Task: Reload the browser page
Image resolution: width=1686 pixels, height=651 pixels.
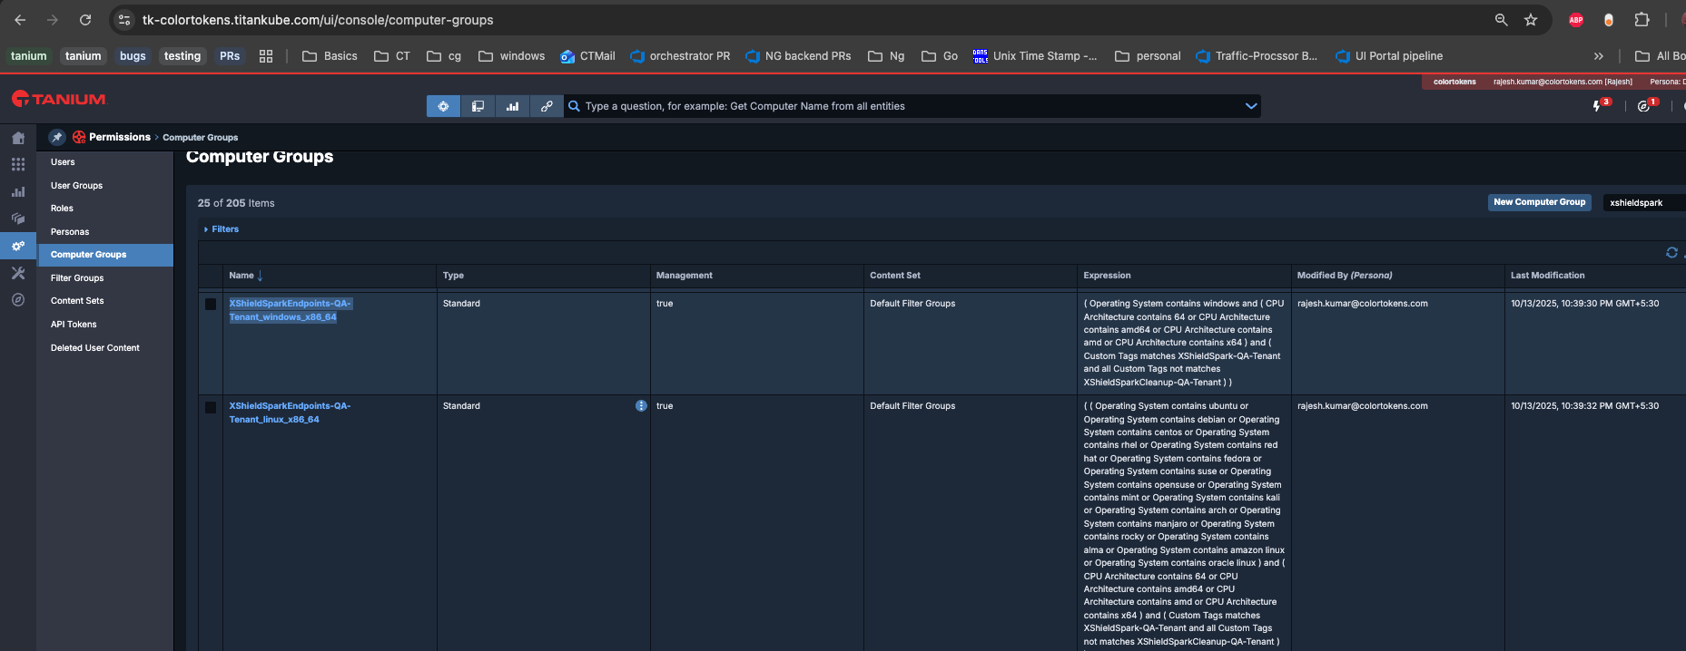Action: coord(85,20)
